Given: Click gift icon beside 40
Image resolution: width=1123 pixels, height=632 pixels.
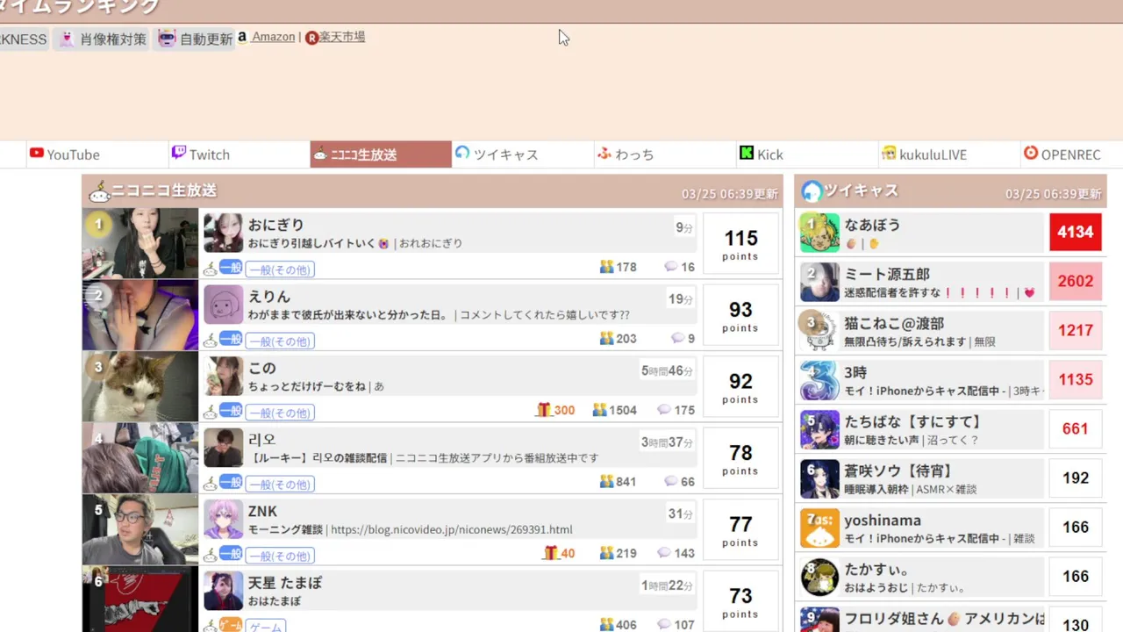Looking at the screenshot, I should coord(550,552).
